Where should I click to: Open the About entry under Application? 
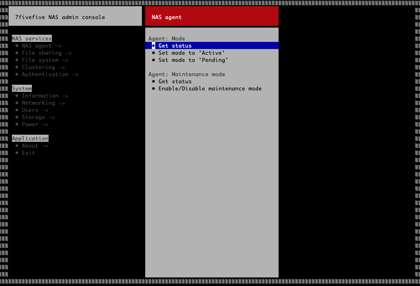point(35,146)
